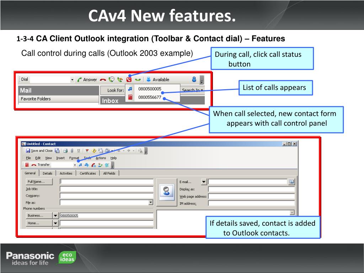Image resolution: width=364 pixels, height=273 pixels.
Task: Switch to the General tab
Action: [x=30, y=173]
